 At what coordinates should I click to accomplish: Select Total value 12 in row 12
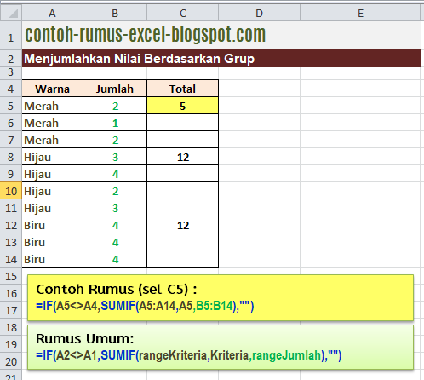point(183,225)
